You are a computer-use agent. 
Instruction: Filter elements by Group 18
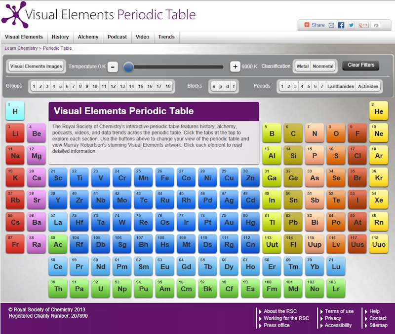point(168,86)
